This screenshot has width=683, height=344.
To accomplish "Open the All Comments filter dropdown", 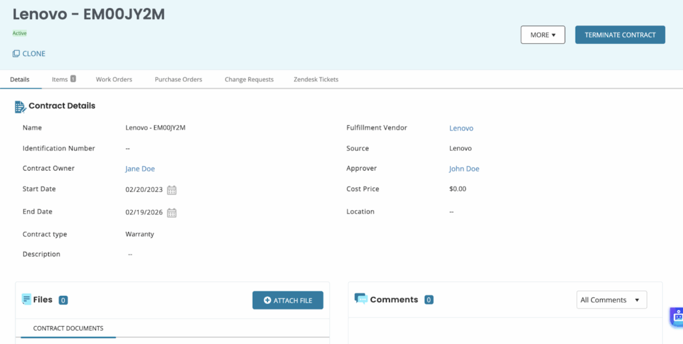I will click(612, 300).
